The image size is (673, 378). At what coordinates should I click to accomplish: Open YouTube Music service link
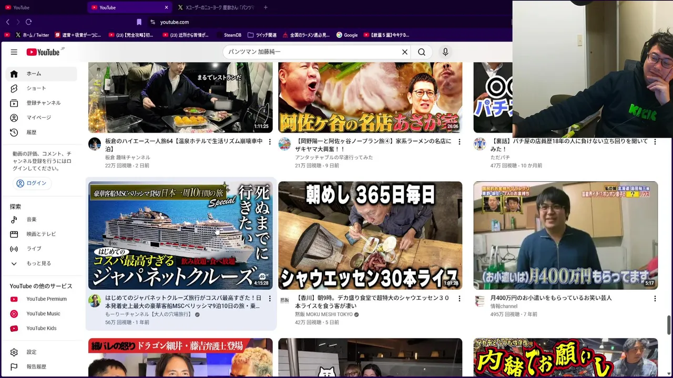click(41, 314)
